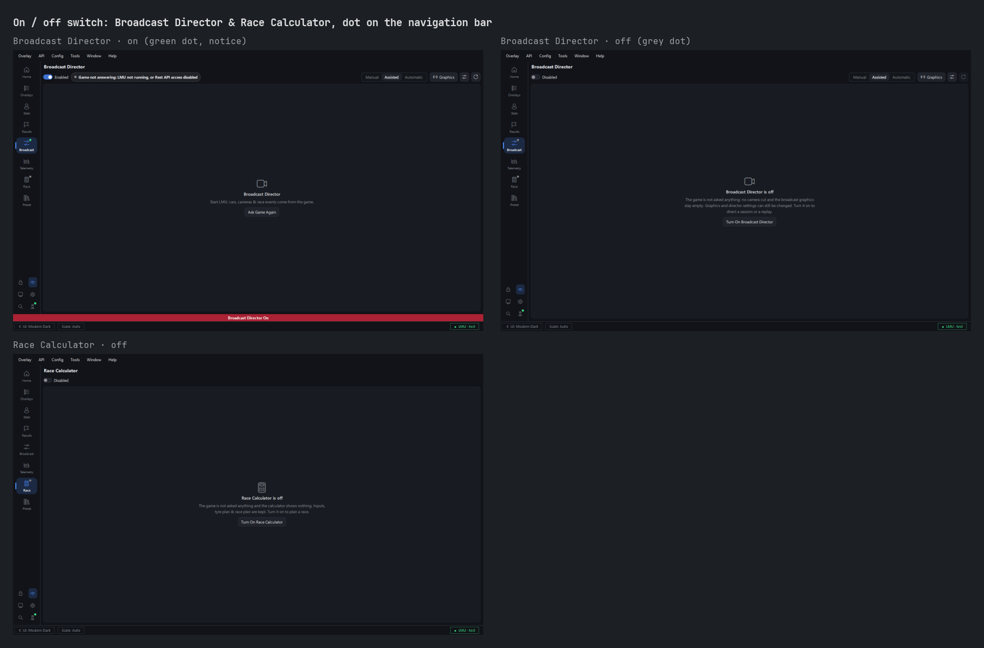Turn on the Disabled switch in Broadcast Director off panel
This screenshot has height=648, width=984.
[x=536, y=77]
